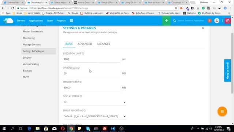Reload the page with refresh icon
The width and height of the screenshot is (234, 132).
tap(13, 8)
